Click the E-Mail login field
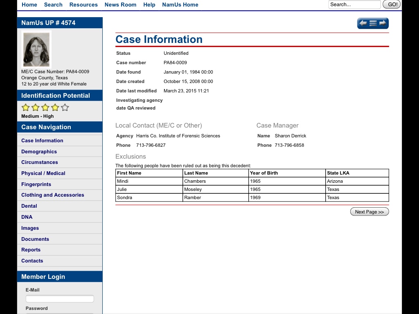Image resolution: width=419 pixels, height=314 pixels. [x=60, y=299]
